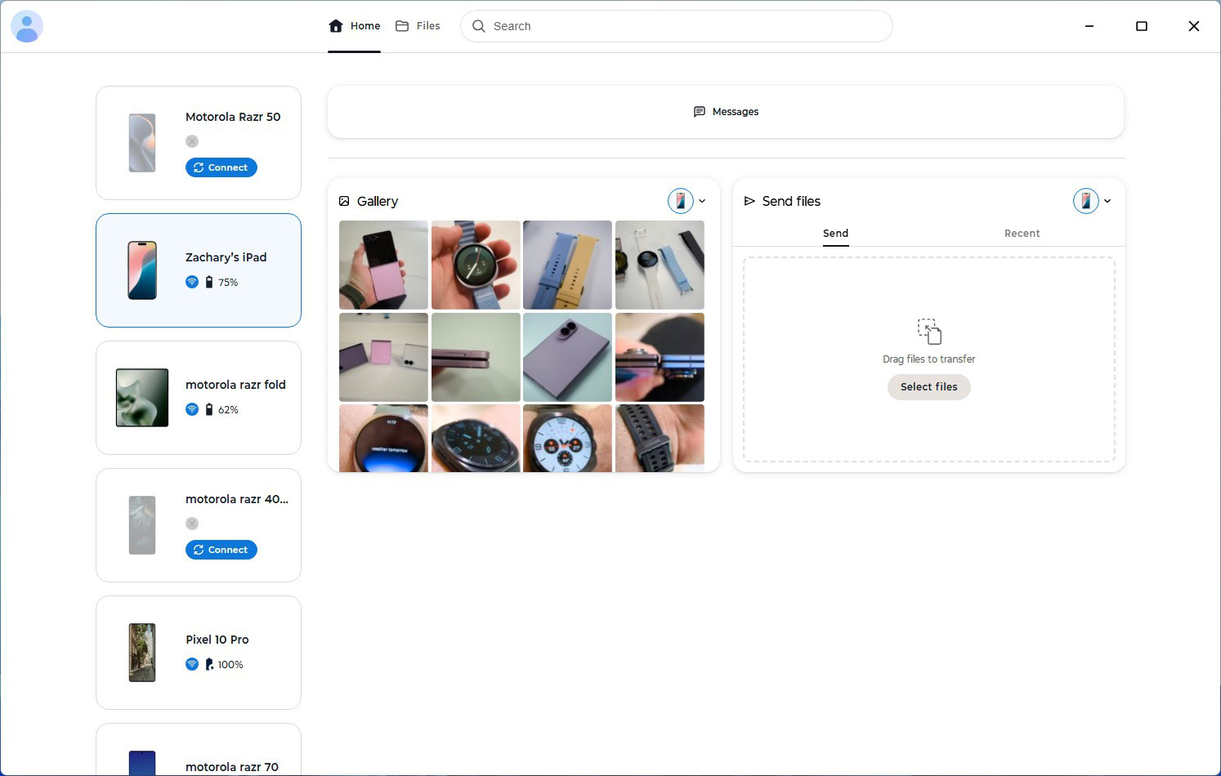
Task: Click the 'motorola razr 70' device name
Action: (x=232, y=767)
